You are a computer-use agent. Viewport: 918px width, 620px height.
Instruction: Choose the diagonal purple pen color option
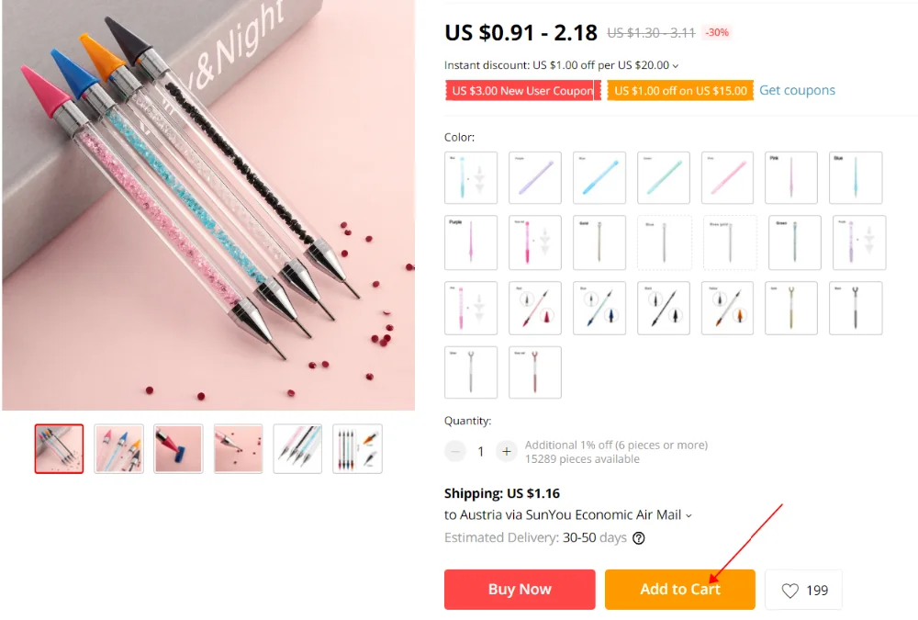pyautogui.click(x=535, y=177)
